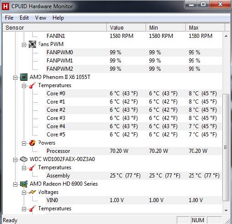Collapse the WDC WD1002FAEX drive node
Screen dimensions: 232x224
point(15,160)
